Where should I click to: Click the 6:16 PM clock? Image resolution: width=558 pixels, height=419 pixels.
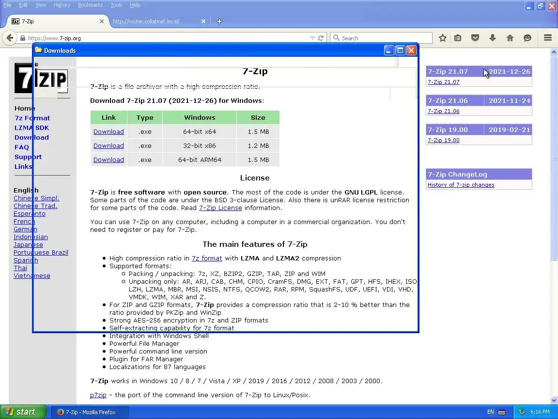pyautogui.click(x=540, y=412)
